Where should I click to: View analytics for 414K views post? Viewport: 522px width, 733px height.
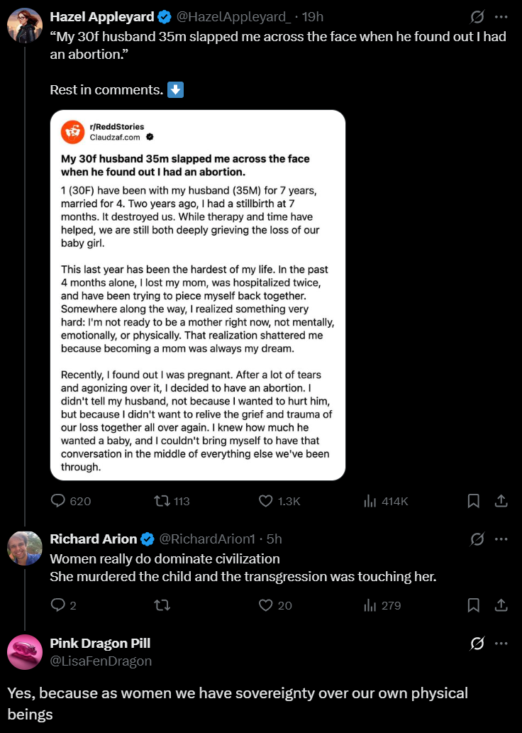(x=370, y=501)
